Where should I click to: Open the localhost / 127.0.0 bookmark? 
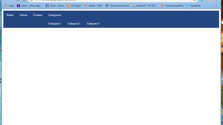click(x=144, y=6)
